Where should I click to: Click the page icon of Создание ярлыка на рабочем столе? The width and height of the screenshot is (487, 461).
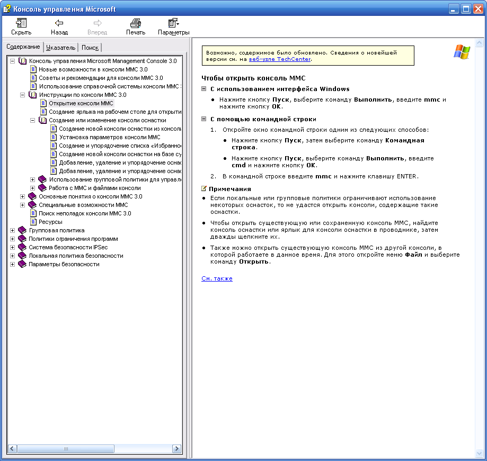coord(43,112)
